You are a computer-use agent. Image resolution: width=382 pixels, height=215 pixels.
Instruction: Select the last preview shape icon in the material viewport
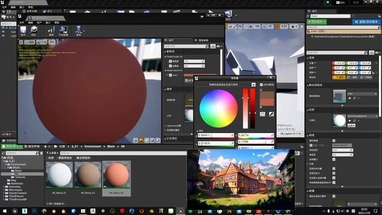click(x=158, y=140)
